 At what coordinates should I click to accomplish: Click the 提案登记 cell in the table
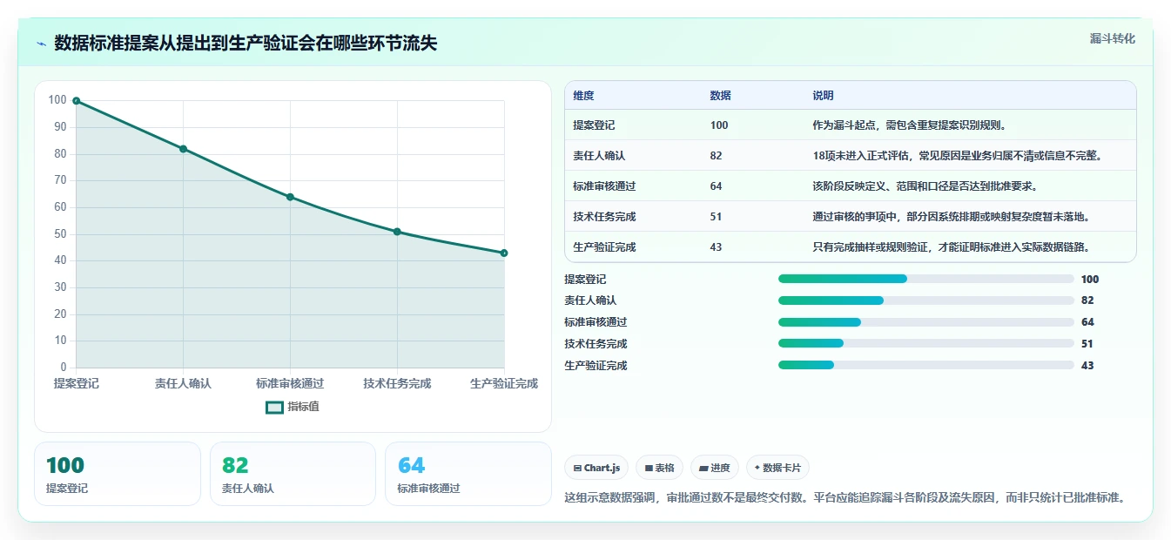point(594,125)
